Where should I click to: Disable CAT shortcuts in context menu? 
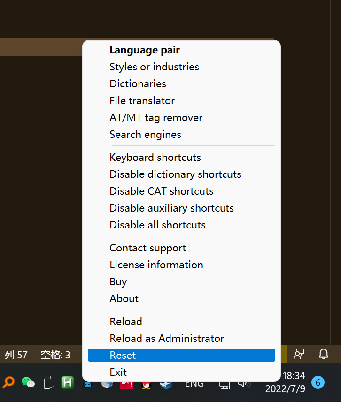(x=162, y=191)
